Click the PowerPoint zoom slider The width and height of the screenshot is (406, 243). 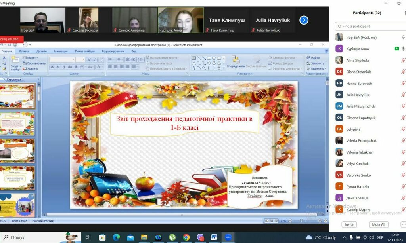305,221
